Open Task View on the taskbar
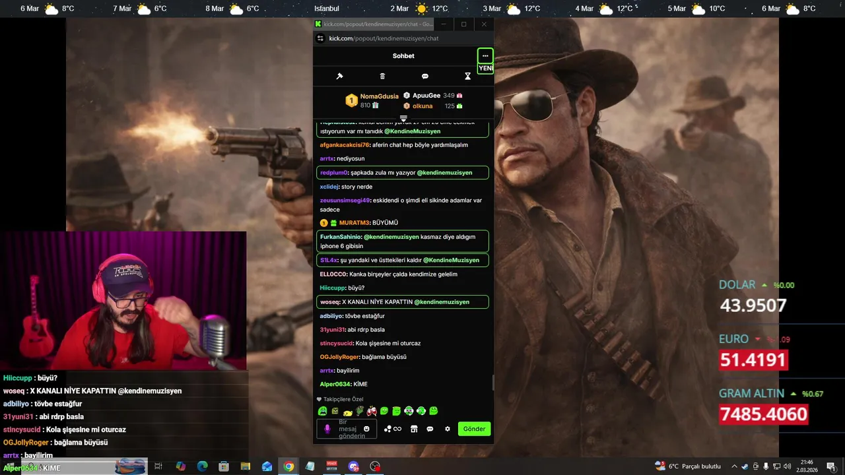 click(158, 466)
